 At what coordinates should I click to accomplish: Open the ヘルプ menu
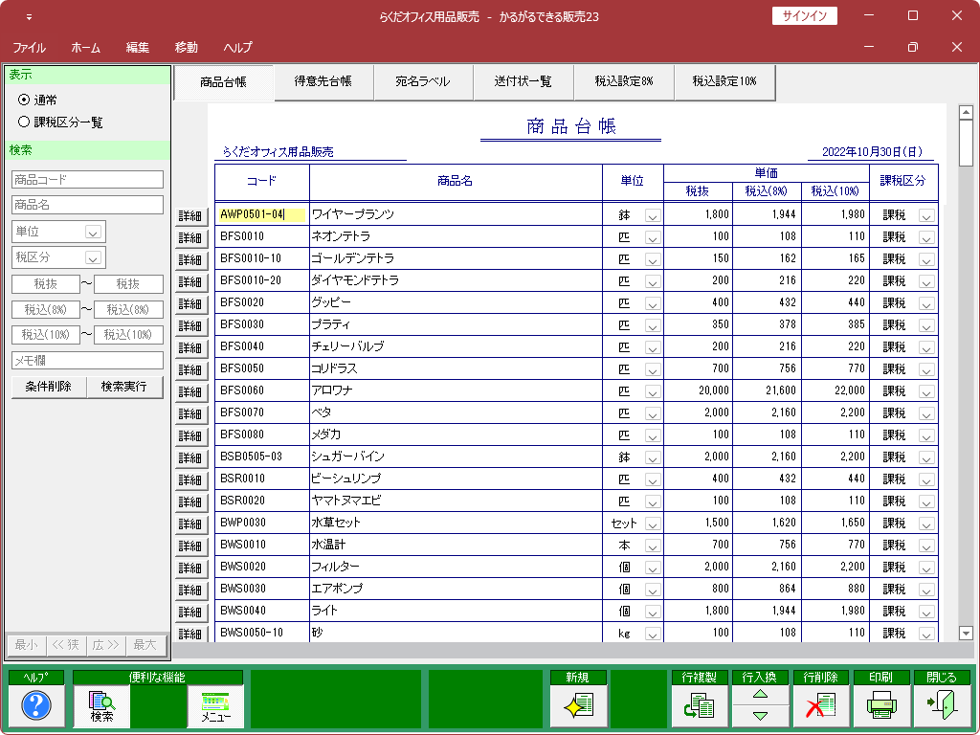[x=238, y=48]
